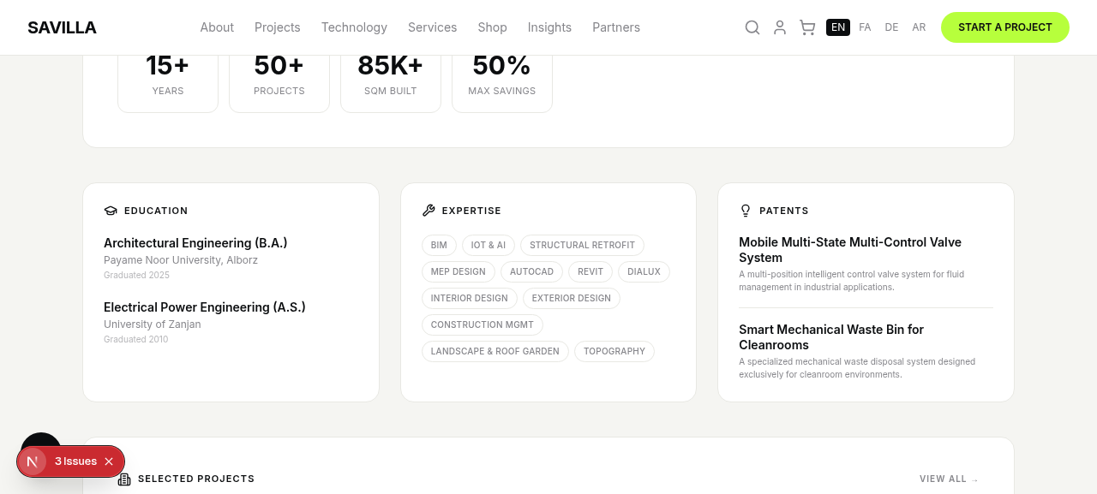
Task: Switch language to FA
Action: [865, 27]
